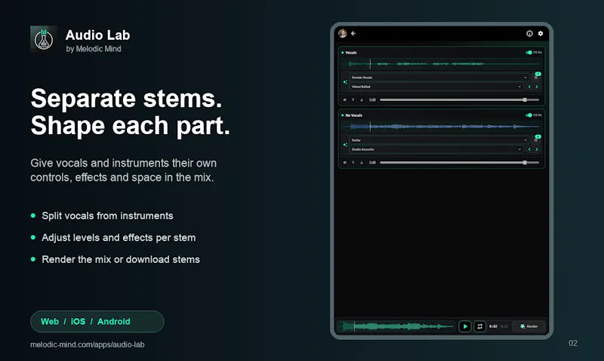Screen dimensions: 604x361
Task: Click the No Vocals stem title
Action: (x=353, y=115)
